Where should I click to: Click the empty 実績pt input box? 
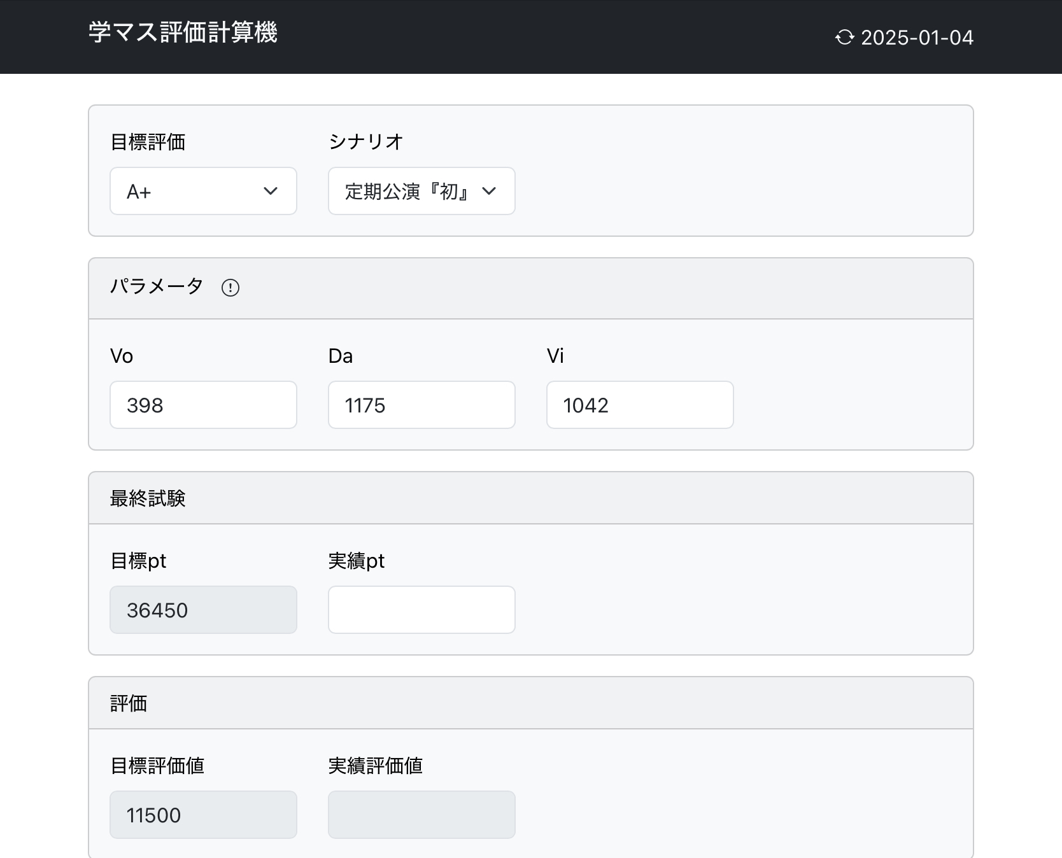pos(421,610)
